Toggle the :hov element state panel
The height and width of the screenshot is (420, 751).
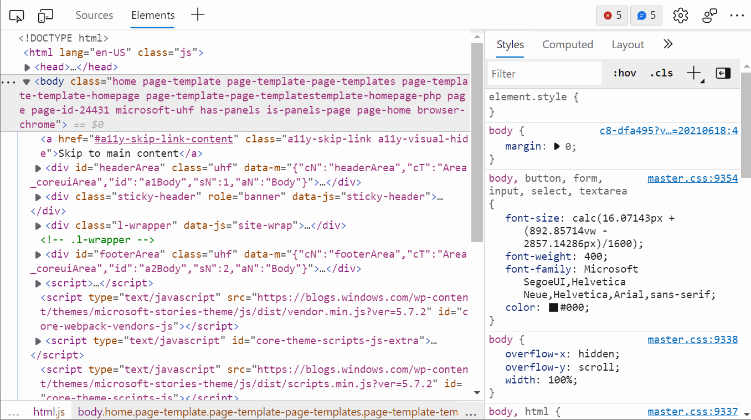point(624,73)
